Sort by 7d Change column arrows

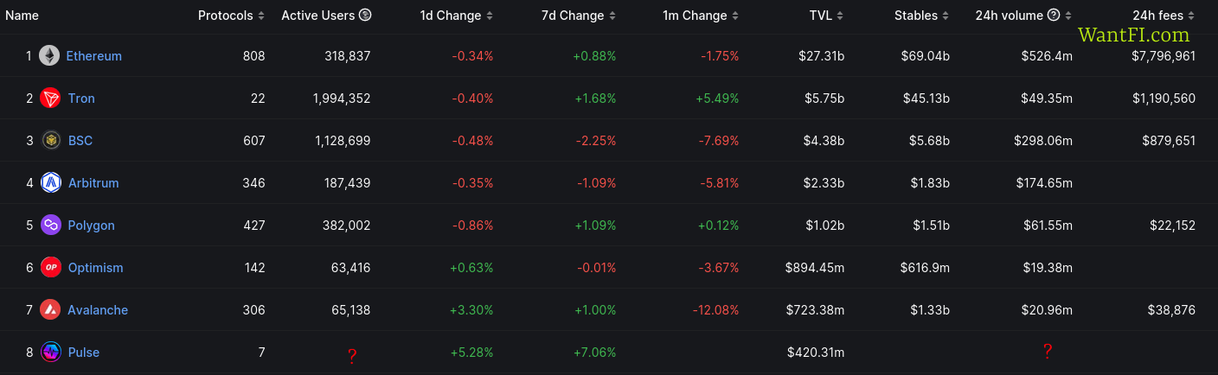pyautogui.click(x=612, y=16)
